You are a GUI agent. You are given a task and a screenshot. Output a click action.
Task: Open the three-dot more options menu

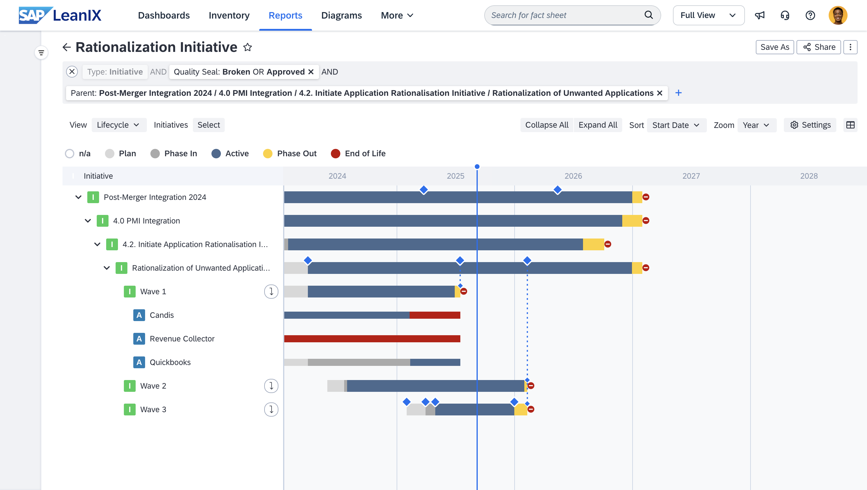pyautogui.click(x=850, y=47)
